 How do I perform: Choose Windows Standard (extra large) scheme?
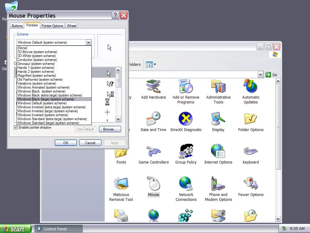[x=54, y=119]
